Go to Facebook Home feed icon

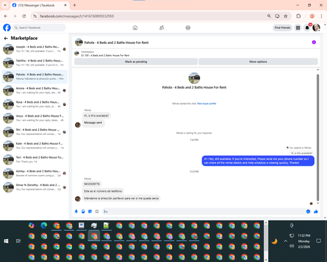pos(135,28)
